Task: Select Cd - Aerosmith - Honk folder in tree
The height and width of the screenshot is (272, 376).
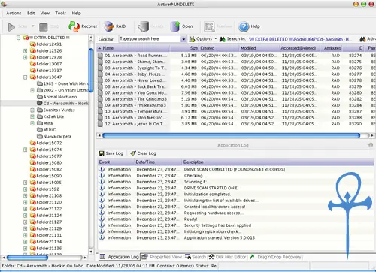Action: [62, 103]
